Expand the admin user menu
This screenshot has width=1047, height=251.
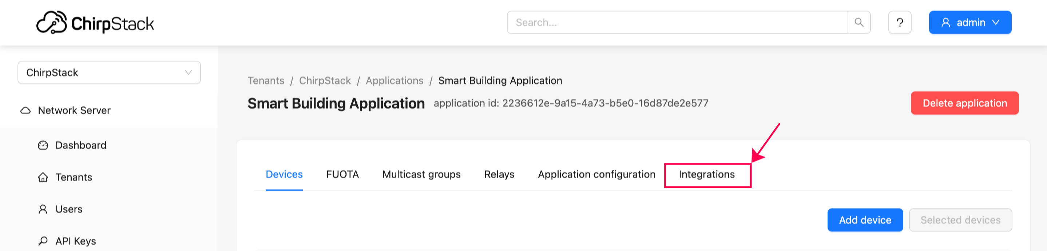pos(970,22)
